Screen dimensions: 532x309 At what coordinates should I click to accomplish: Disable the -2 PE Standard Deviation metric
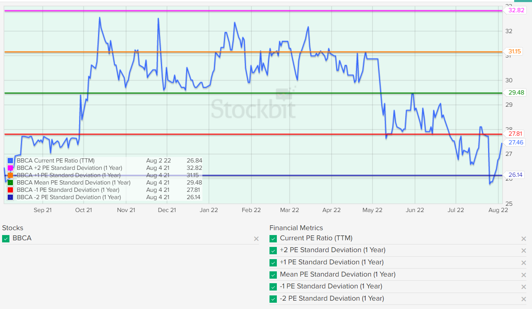click(x=273, y=299)
